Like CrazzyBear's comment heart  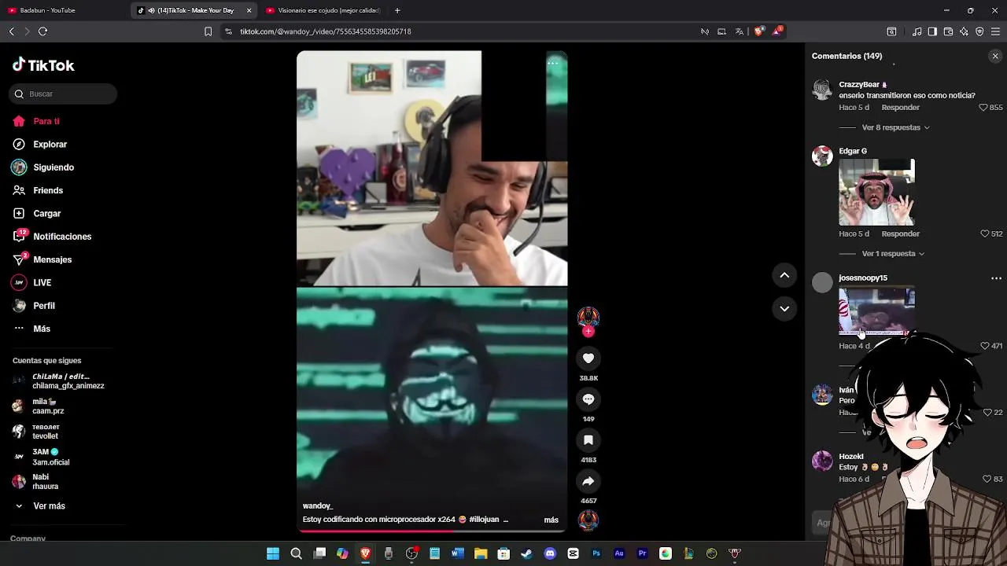click(x=983, y=108)
